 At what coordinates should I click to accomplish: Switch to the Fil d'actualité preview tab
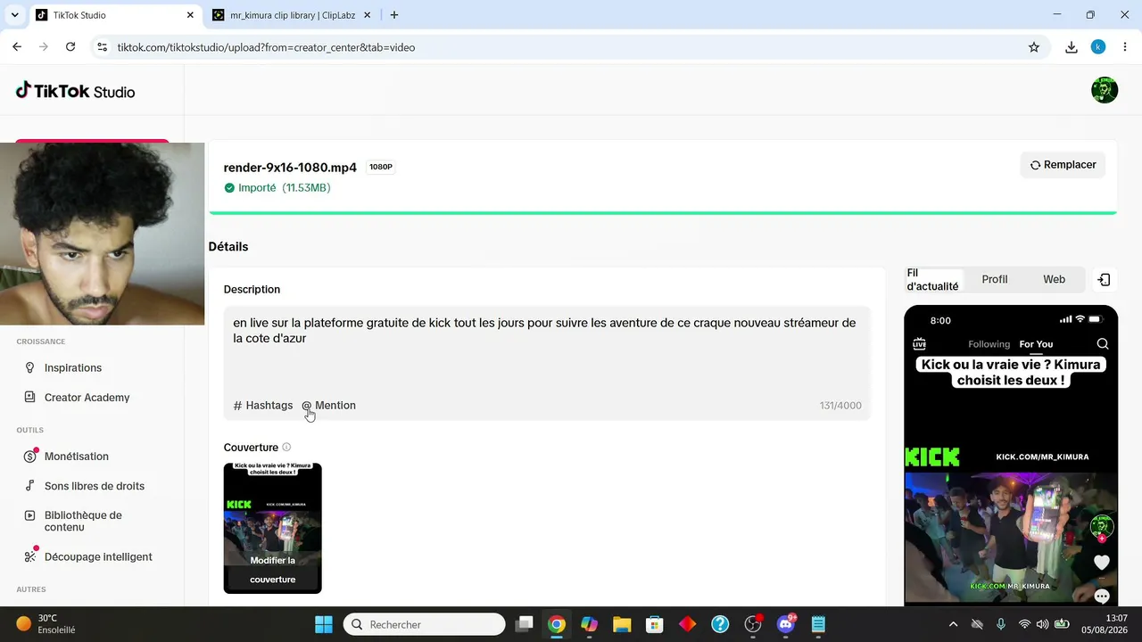pos(933,280)
